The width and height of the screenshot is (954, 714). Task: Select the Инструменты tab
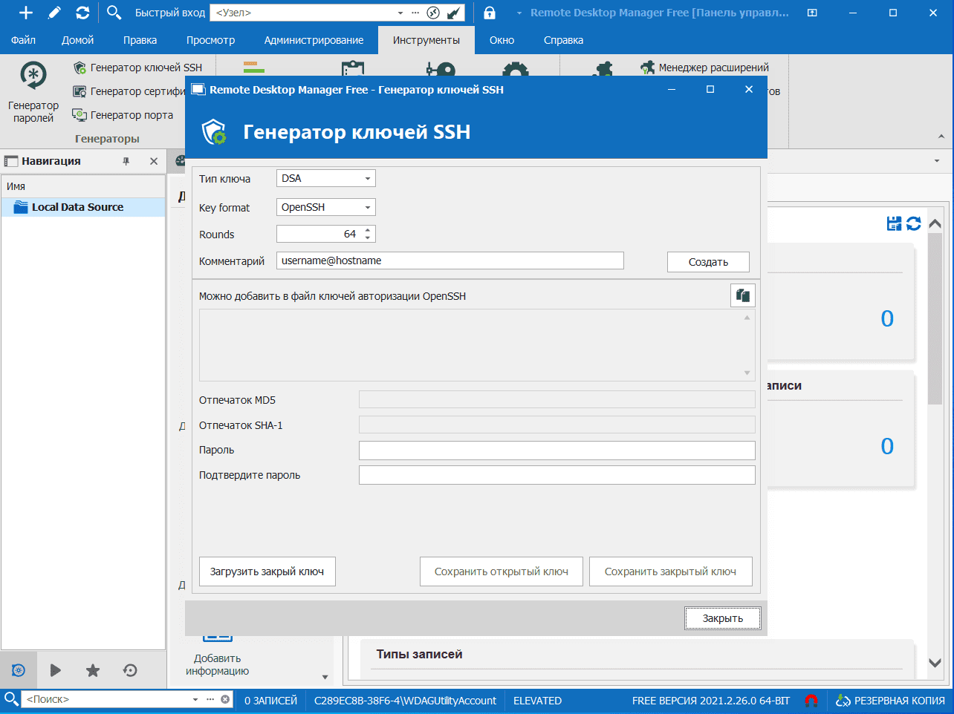(x=426, y=40)
